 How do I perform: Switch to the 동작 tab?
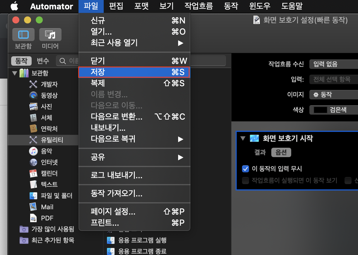pyautogui.click(x=21, y=61)
